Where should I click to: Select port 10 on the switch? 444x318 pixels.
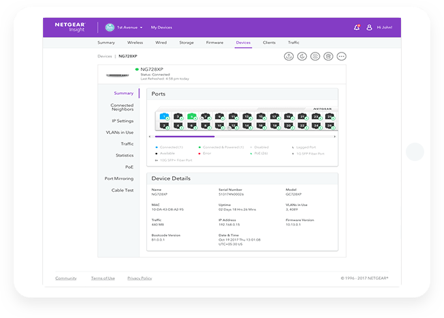tap(219, 126)
